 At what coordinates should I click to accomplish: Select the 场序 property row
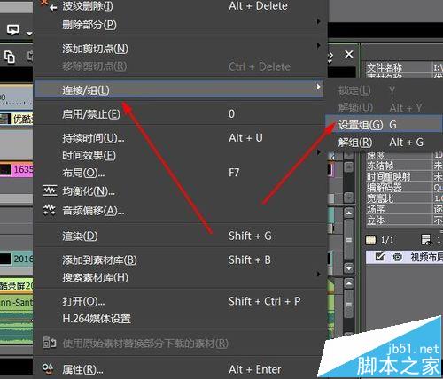404,209
